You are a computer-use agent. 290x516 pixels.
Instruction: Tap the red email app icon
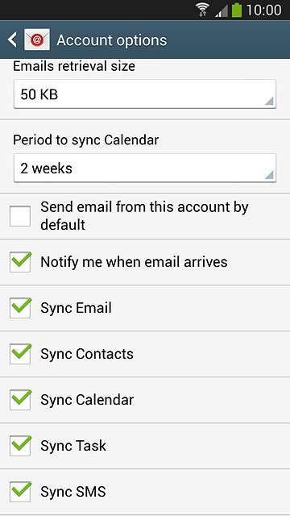[x=37, y=40]
